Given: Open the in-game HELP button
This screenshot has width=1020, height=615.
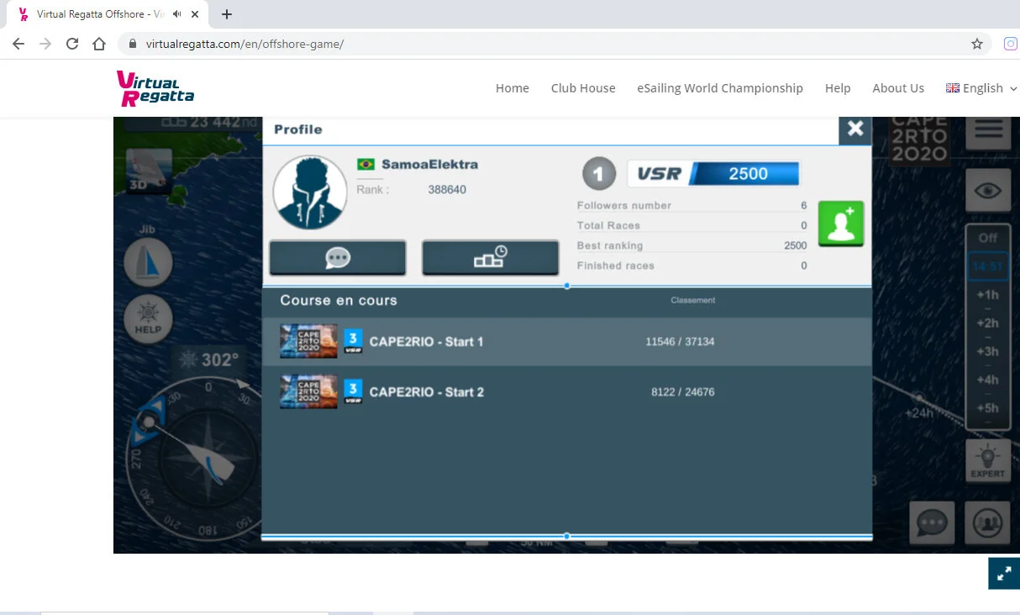Looking at the screenshot, I should [x=148, y=318].
